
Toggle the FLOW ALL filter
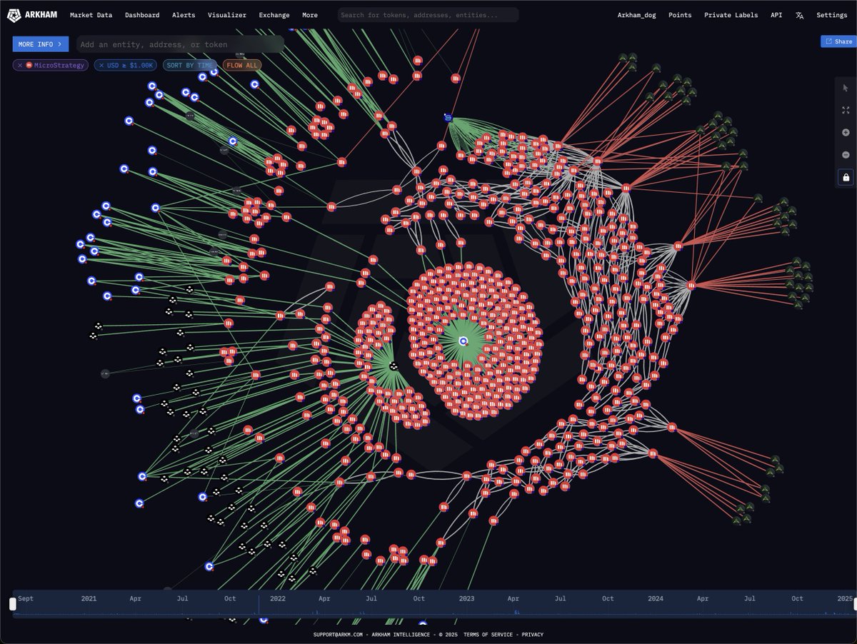coord(242,65)
